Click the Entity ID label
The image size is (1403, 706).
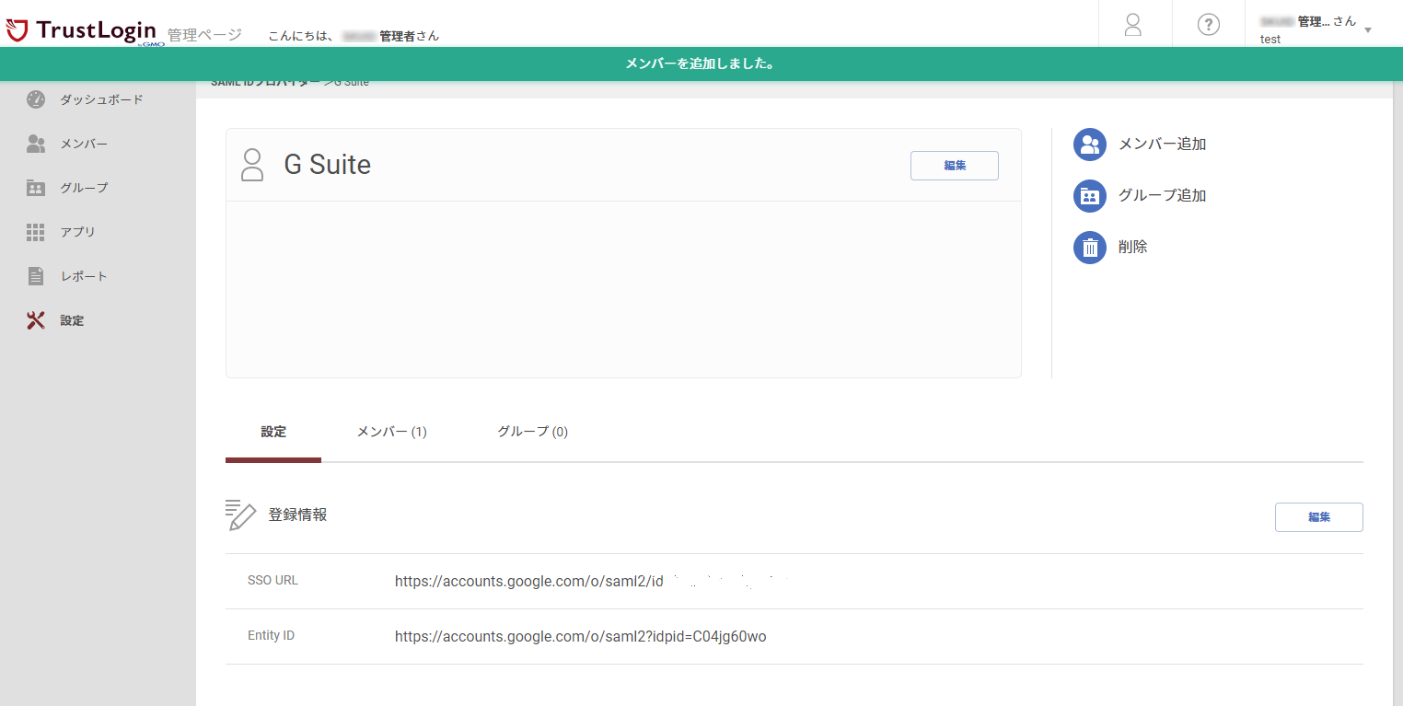[x=271, y=636]
